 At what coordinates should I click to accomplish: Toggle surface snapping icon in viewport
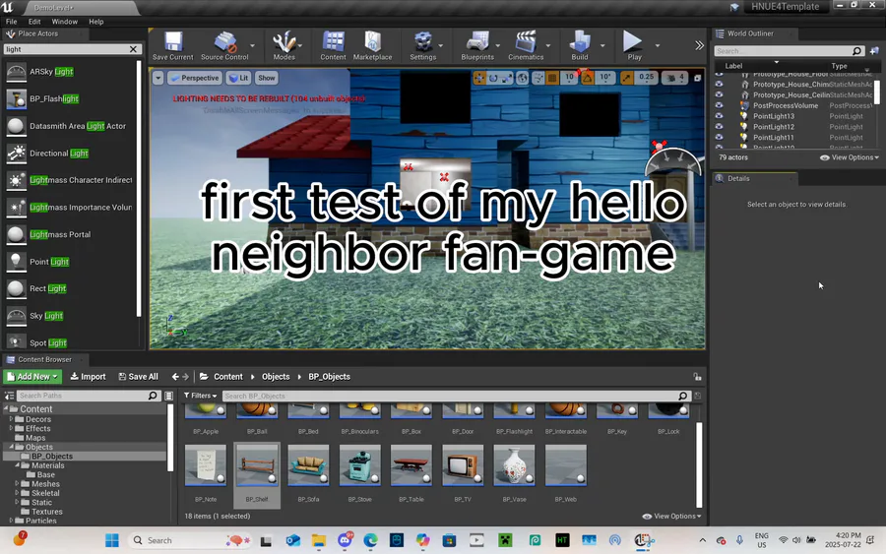pos(538,78)
